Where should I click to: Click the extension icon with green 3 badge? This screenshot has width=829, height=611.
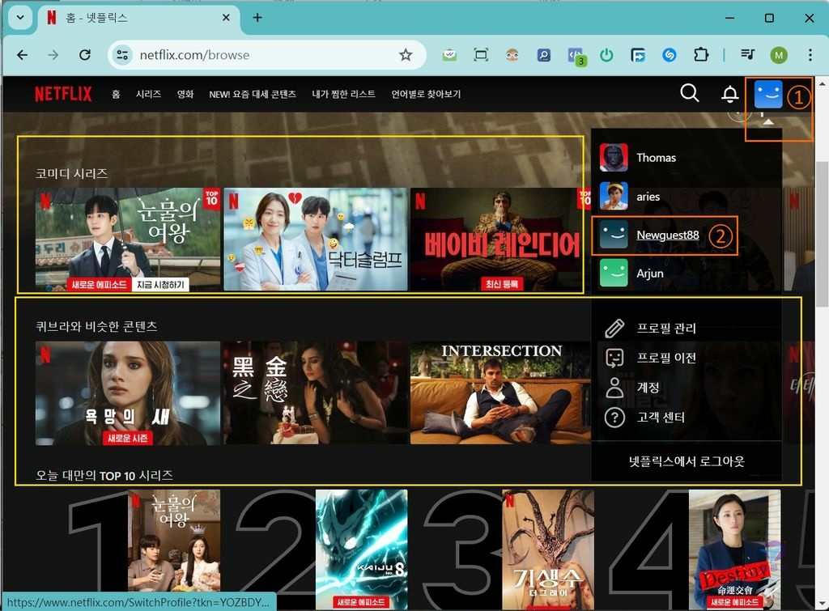[576, 56]
